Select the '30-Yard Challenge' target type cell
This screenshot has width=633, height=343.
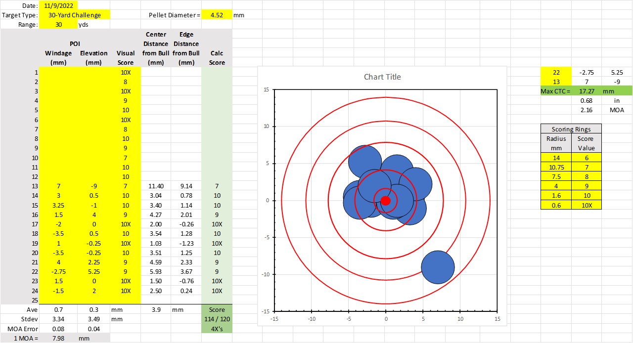(x=75, y=15)
